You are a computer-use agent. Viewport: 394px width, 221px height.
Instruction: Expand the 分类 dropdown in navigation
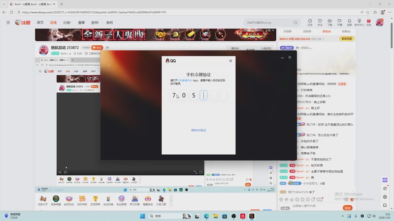[x=67, y=23]
